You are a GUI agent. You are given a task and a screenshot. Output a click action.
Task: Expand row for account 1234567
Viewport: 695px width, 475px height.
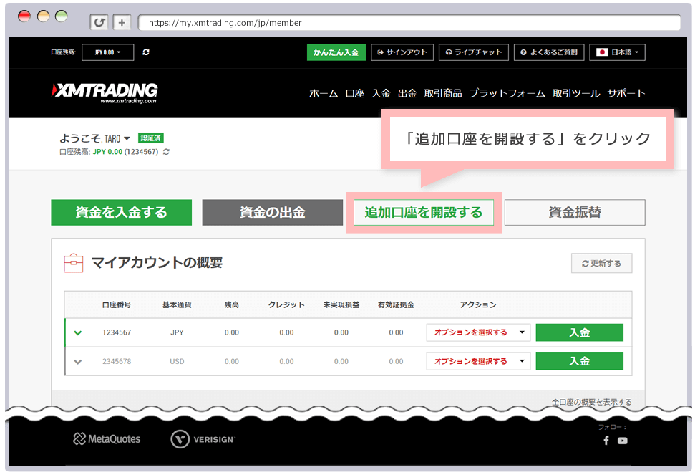pos(78,332)
